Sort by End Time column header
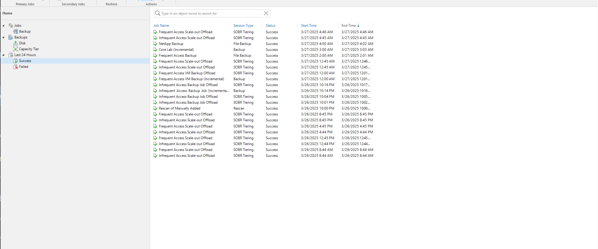The image size is (598, 249). tap(349, 26)
